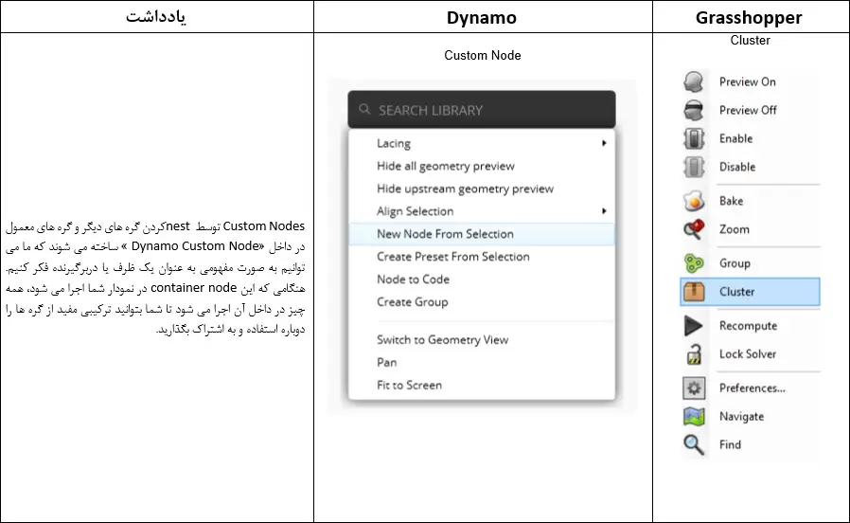Click the Cluster box icon

694,292
